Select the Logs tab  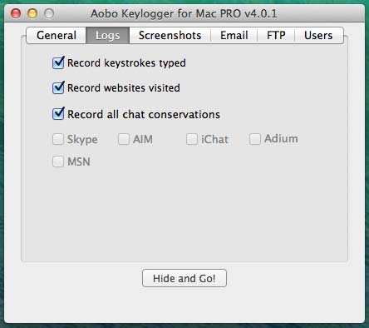(x=107, y=36)
